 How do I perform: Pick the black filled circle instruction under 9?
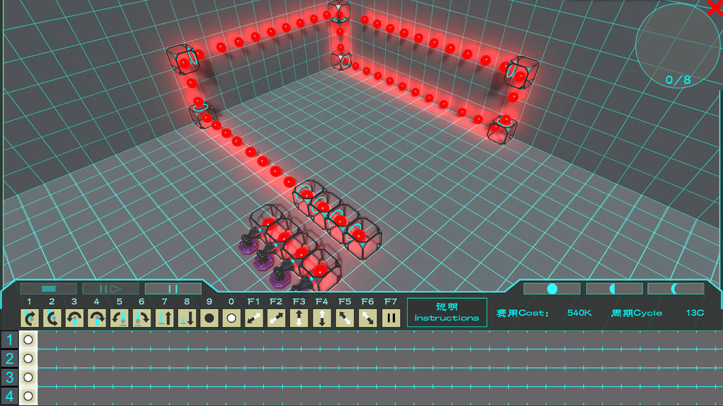tap(209, 318)
